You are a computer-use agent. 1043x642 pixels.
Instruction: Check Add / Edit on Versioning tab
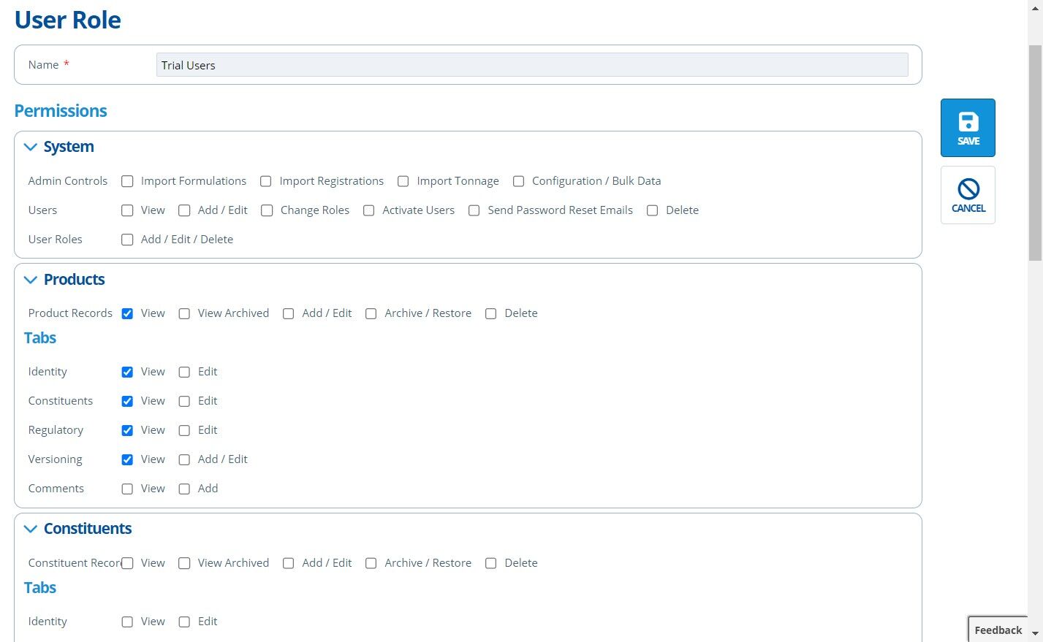click(x=184, y=459)
